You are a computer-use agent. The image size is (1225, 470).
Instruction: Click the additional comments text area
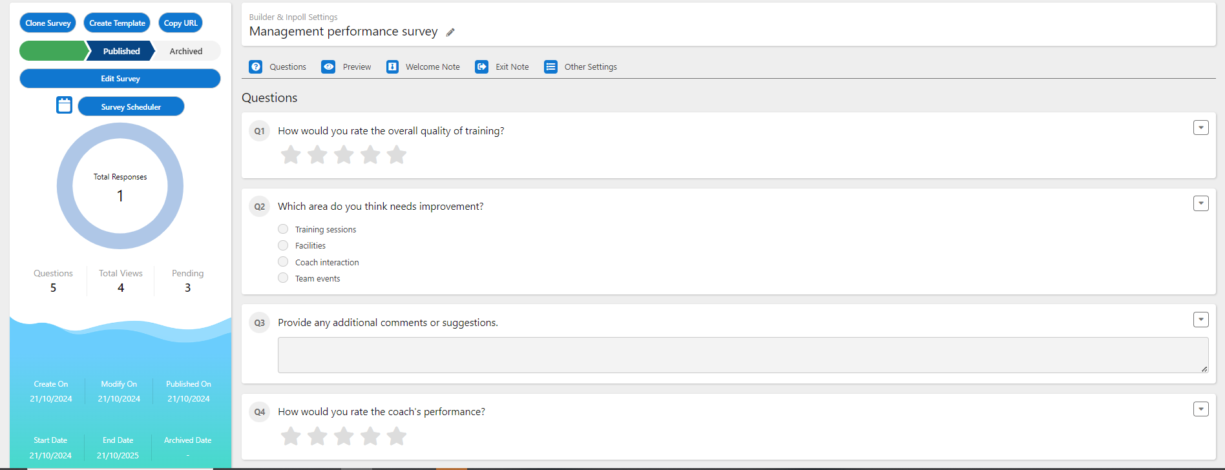click(x=743, y=355)
